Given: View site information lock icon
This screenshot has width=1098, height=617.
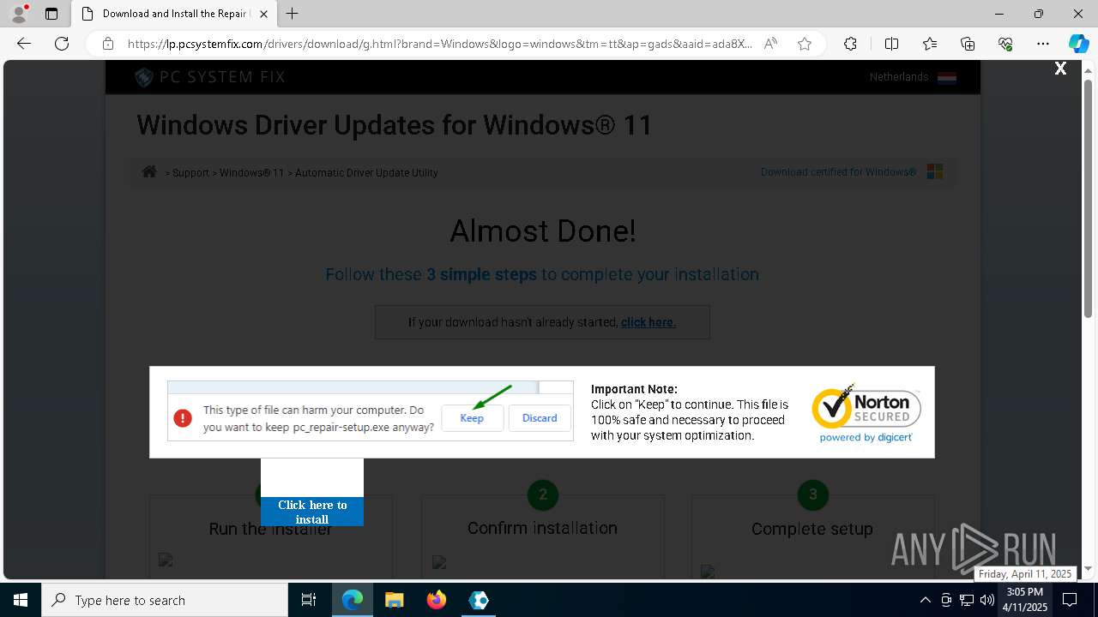Looking at the screenshot, I should click(x=108, y=44).
